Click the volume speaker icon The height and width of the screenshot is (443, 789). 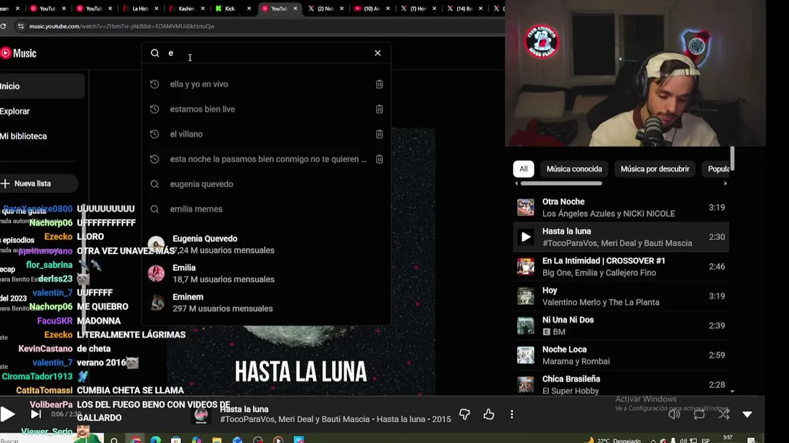click(x=675, y=414)
